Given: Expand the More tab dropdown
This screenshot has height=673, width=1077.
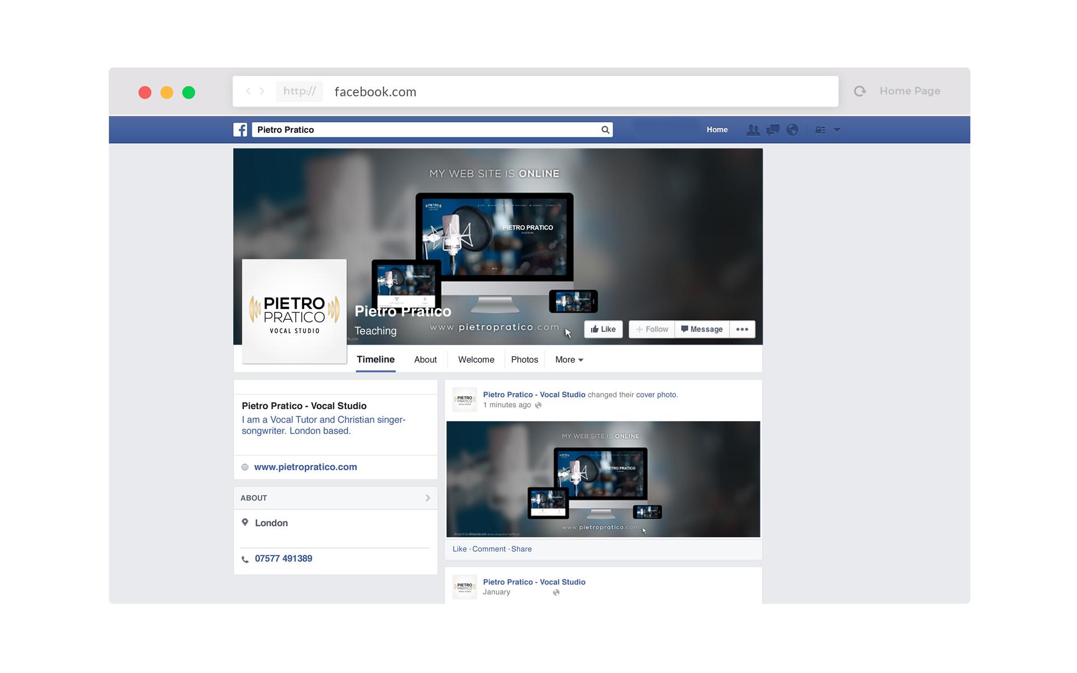Looking at the screenshot, I should pos(569,360).
